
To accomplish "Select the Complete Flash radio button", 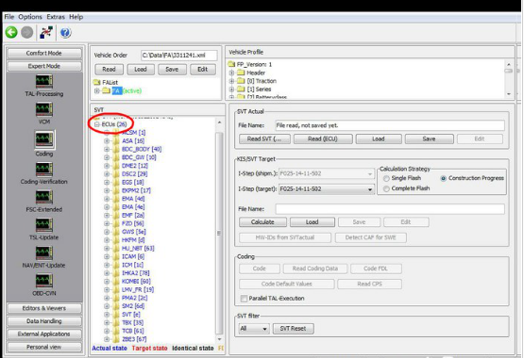I will 386,188.
